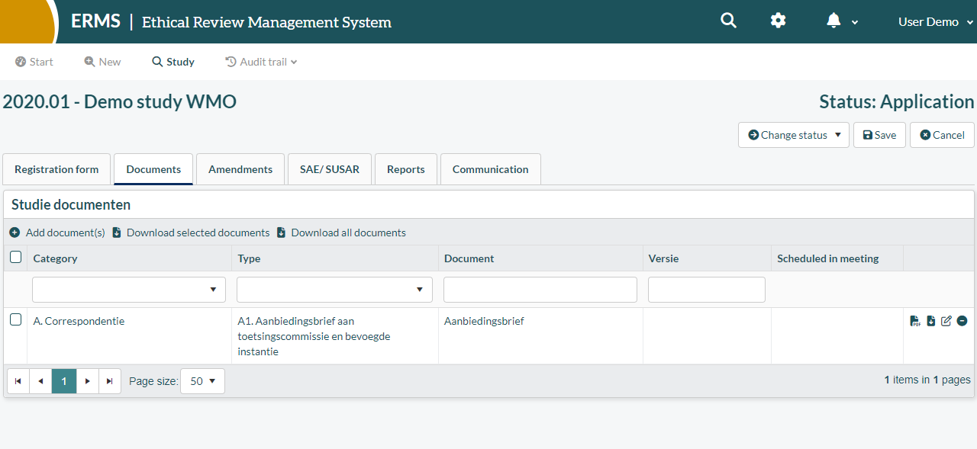
Task: Open the Communication tab
Action: [491, 169]
